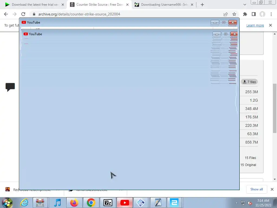Open Google Chrome from taskbar
Screen dimensions: 277x208
(91, 203)
